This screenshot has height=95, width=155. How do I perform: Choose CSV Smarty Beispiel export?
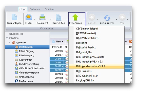pos(96,29)
